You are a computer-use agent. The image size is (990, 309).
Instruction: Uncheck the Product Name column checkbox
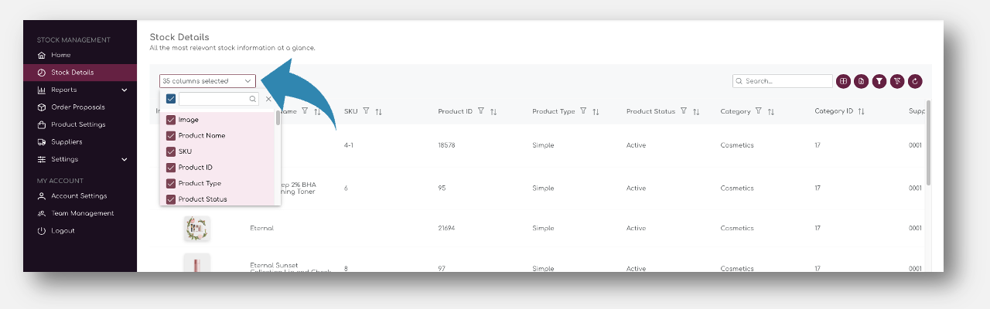tap(171, 135)
